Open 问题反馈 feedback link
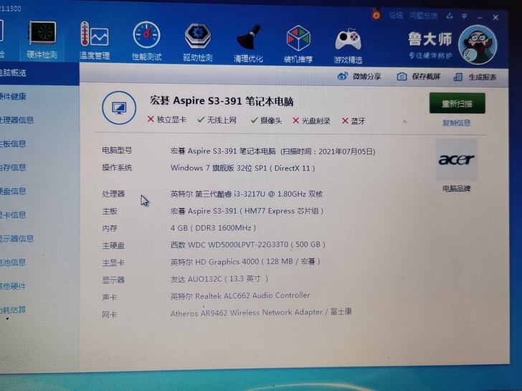The image size is (522, 391). pyautogui.click(x=423, y=16)
